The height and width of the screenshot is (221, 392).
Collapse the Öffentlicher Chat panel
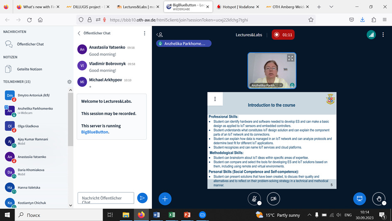pos(79,33)
